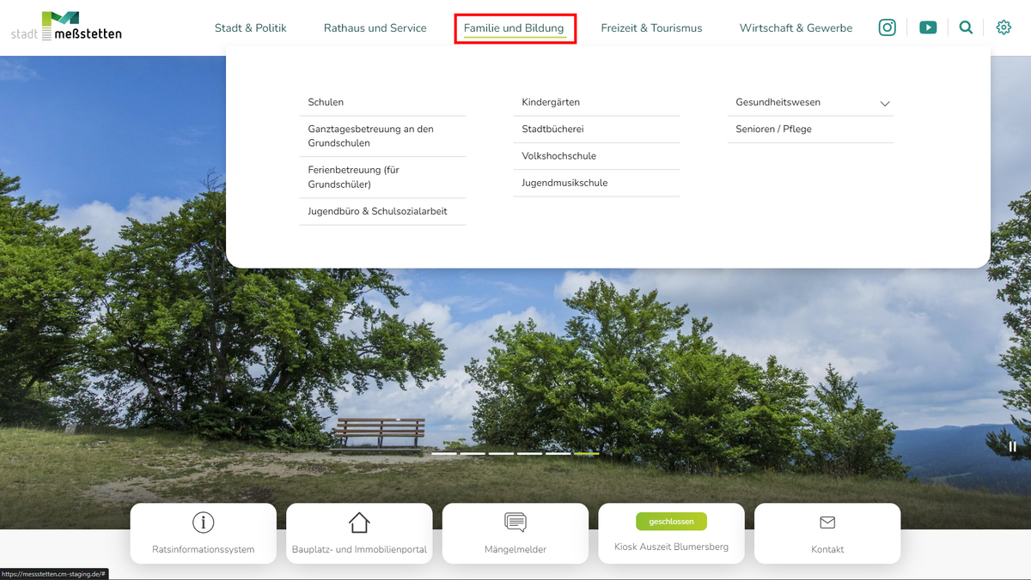Select Familie und Bildung menu item
Screen dimensions: 1031x580
click(x=514, y=28)
